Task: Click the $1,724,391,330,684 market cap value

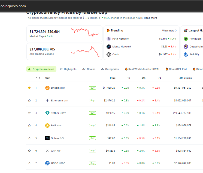Action: click(x=44, y=31)
